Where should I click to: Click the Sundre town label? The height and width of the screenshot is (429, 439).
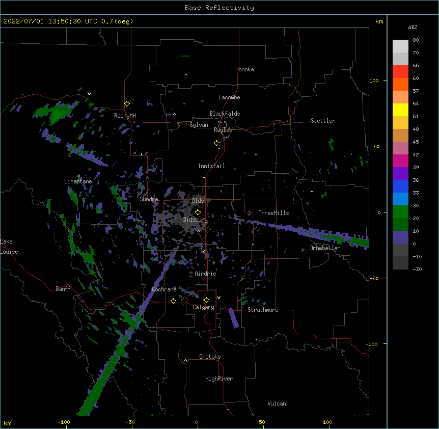click(x=149, y=199)
